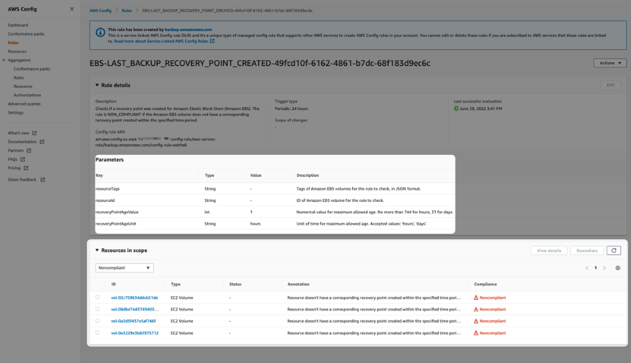
Task: Select the row for vol-02c759634ddcb51de
Action: pyautogui.click(x=98, y=297)
